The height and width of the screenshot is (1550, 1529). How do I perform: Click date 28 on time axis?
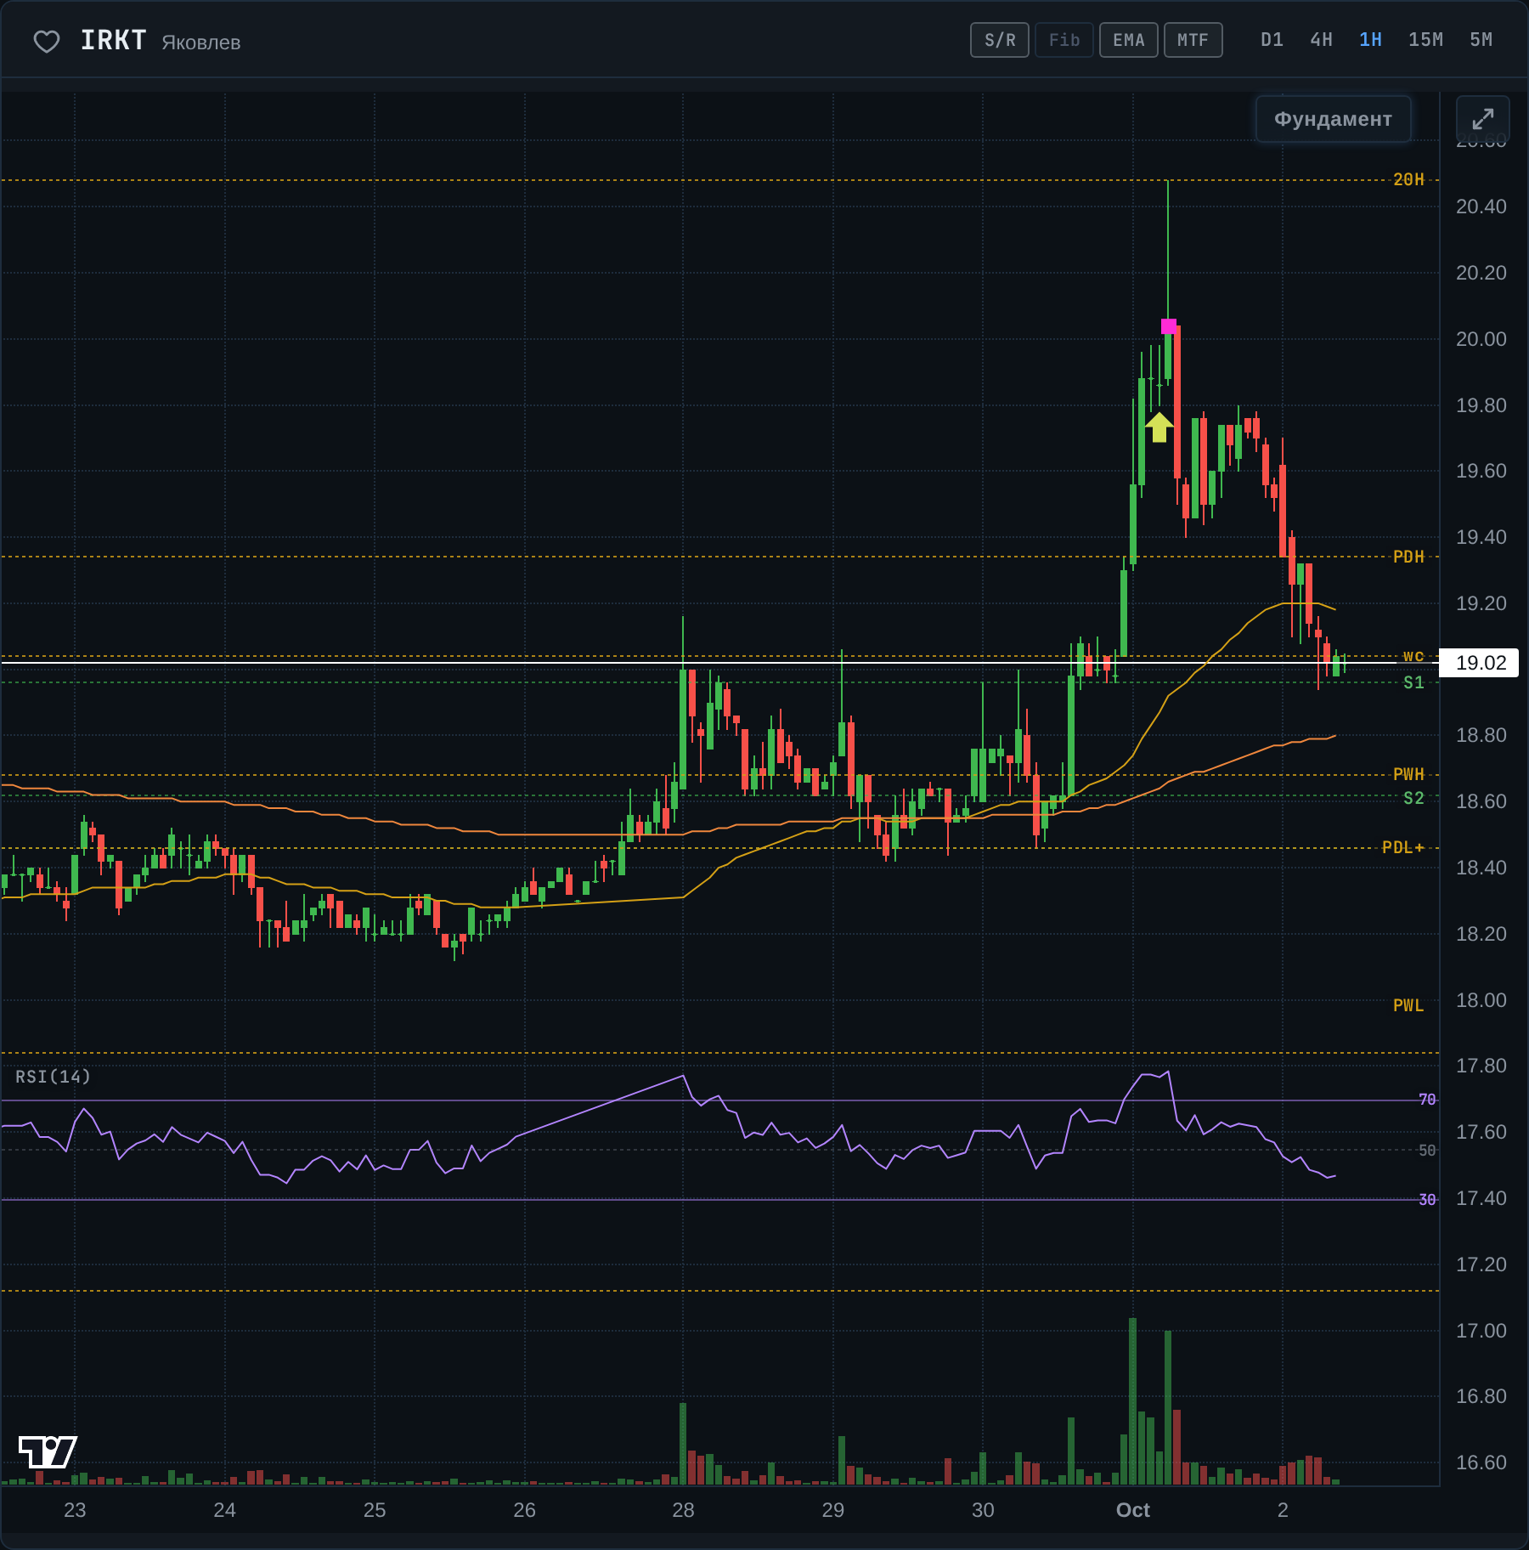(x=683, y=1510)
